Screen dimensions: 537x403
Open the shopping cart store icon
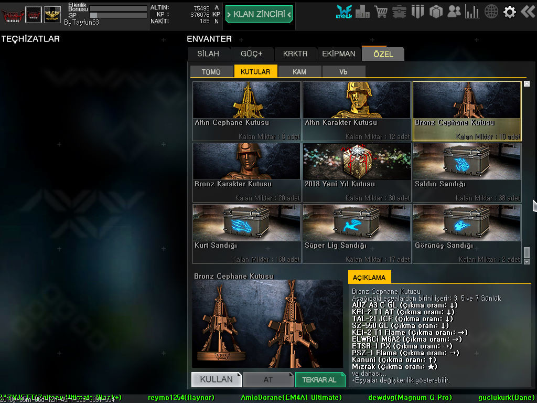(x=381, y=12)
